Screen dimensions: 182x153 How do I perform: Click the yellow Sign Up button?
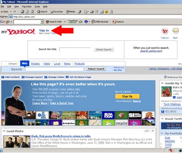127,97
